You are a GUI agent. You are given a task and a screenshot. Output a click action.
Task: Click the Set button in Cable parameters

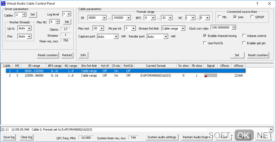coord(237,55)
